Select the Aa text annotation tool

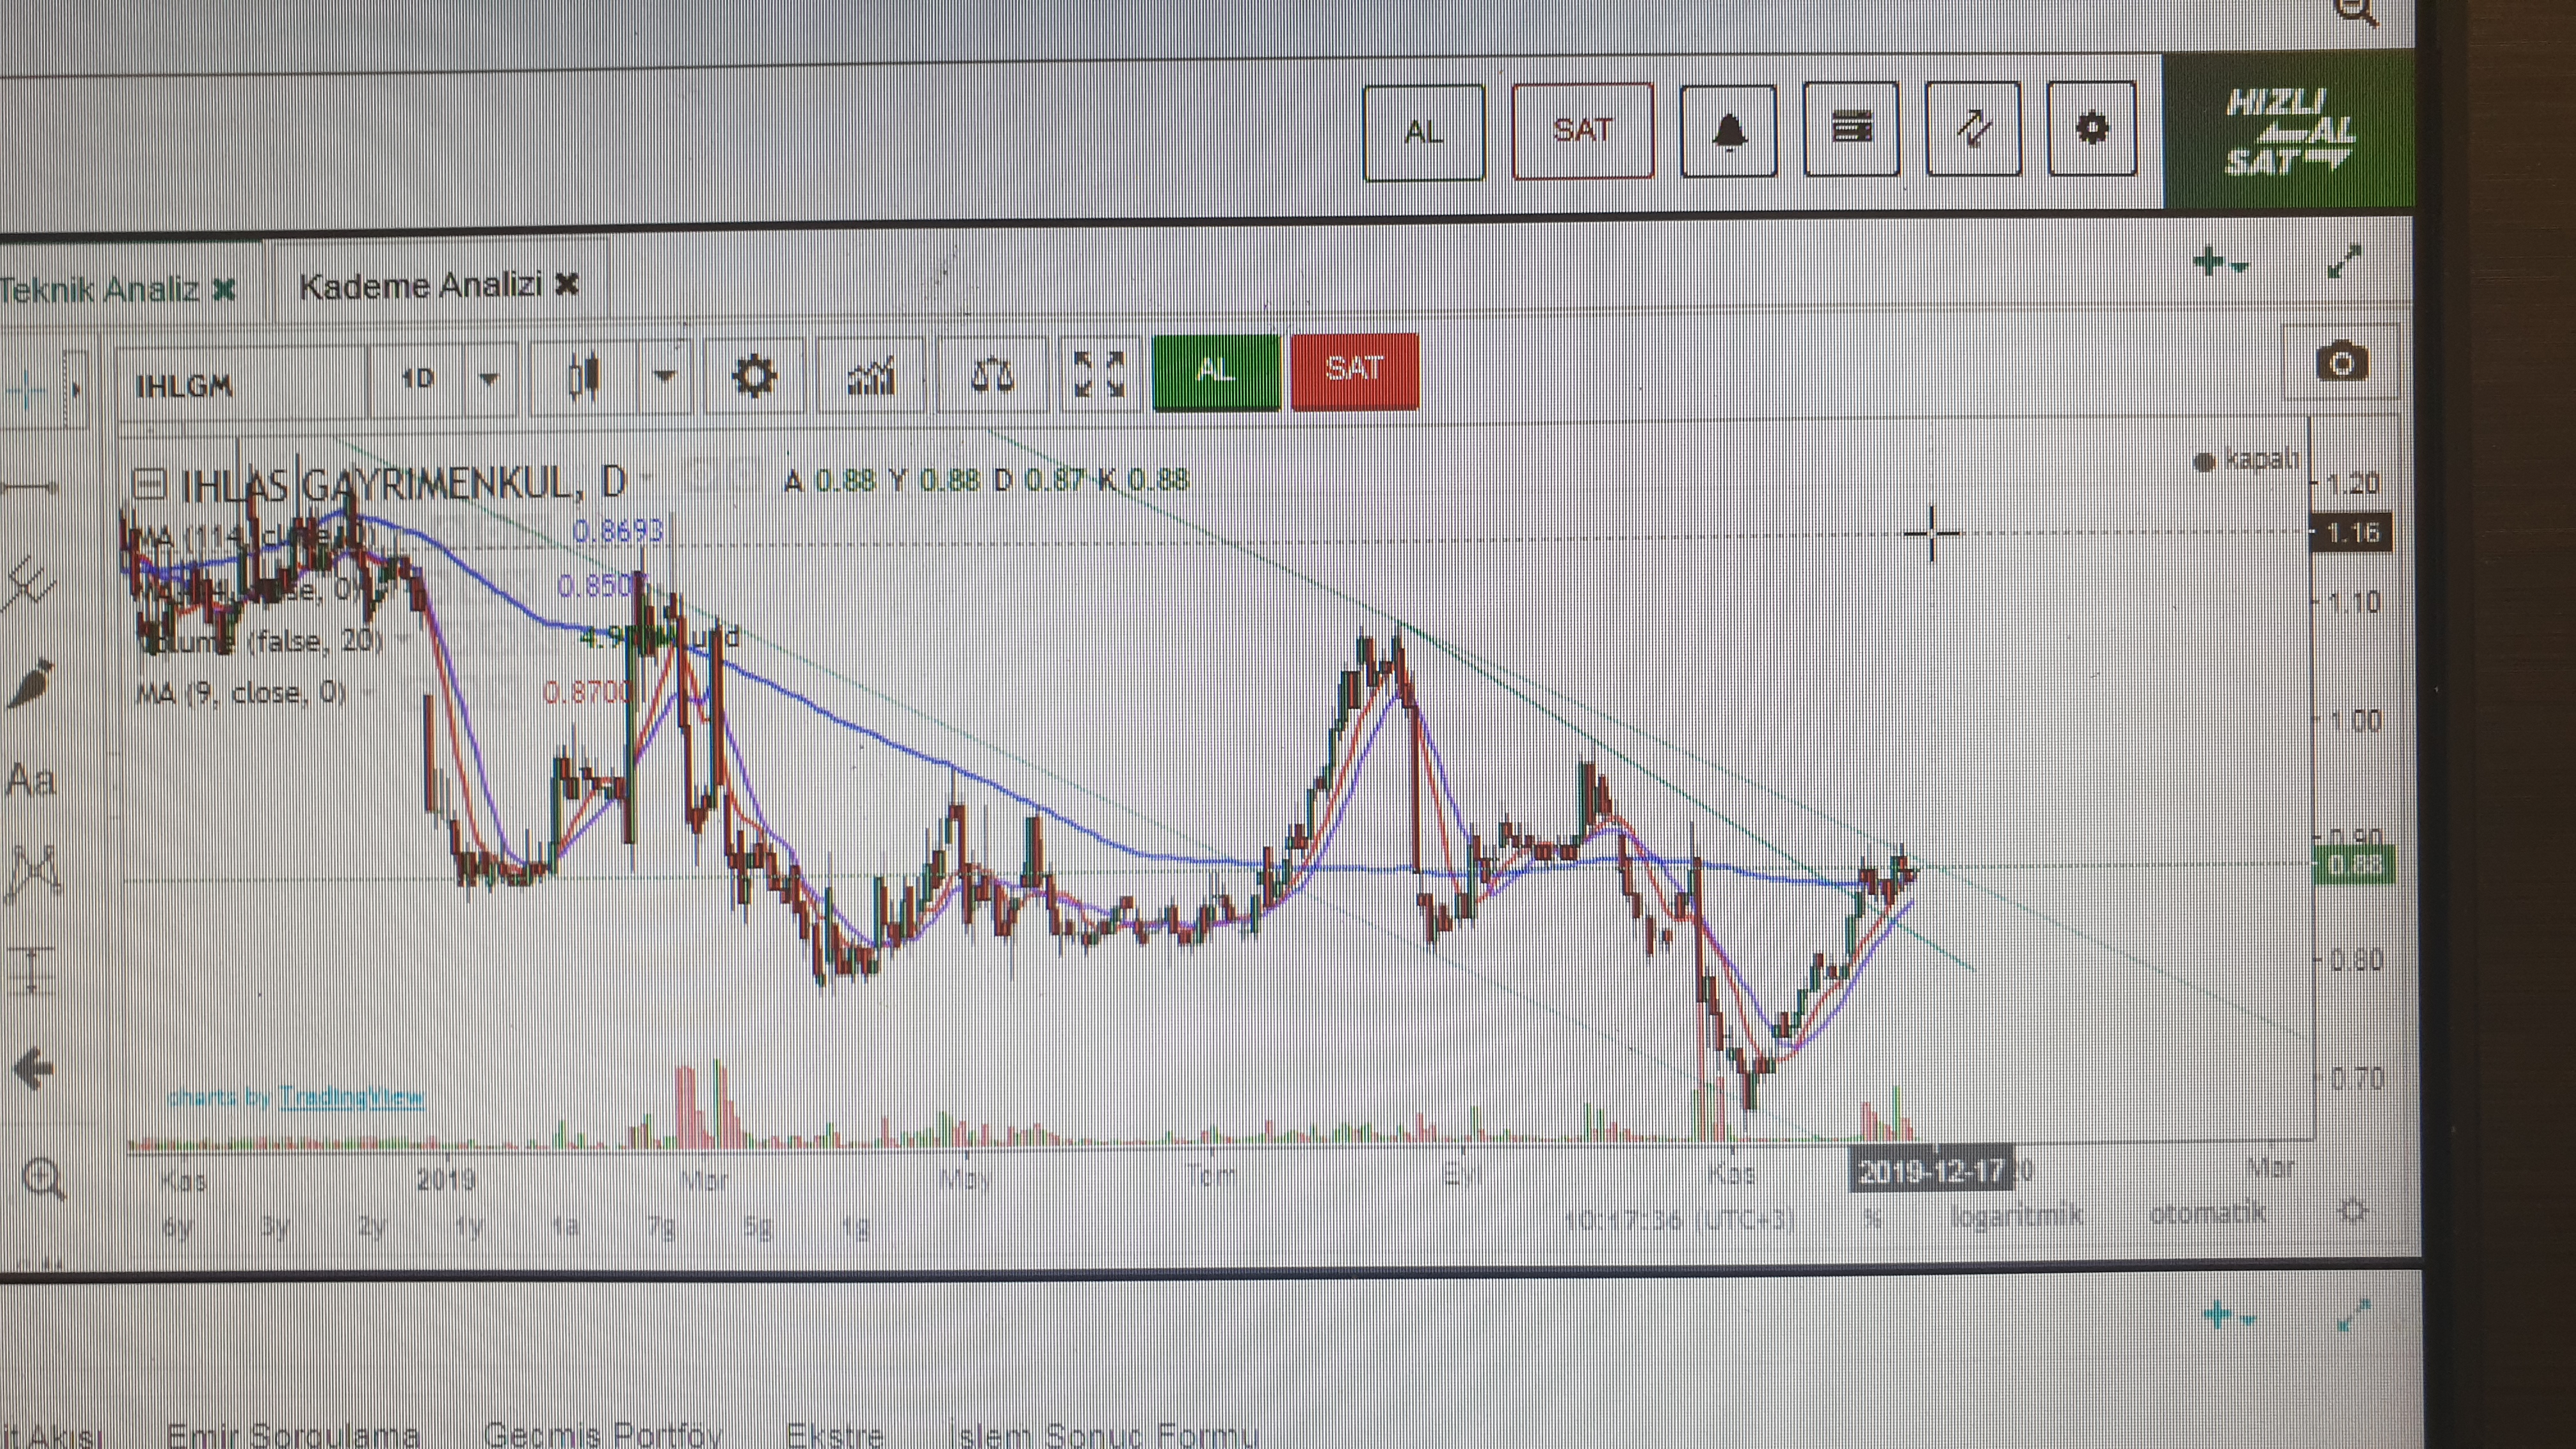click(31, 780)
